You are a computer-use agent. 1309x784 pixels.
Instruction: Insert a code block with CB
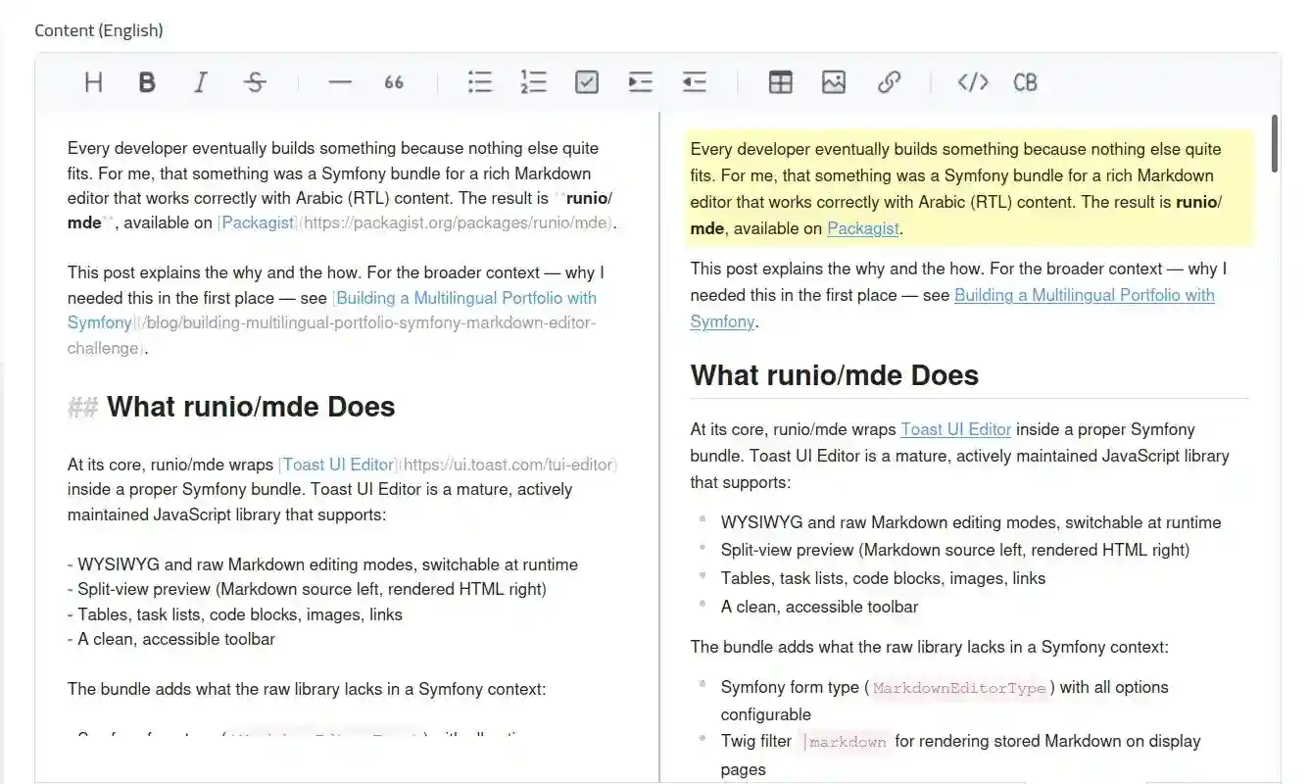pos(1025,82)
